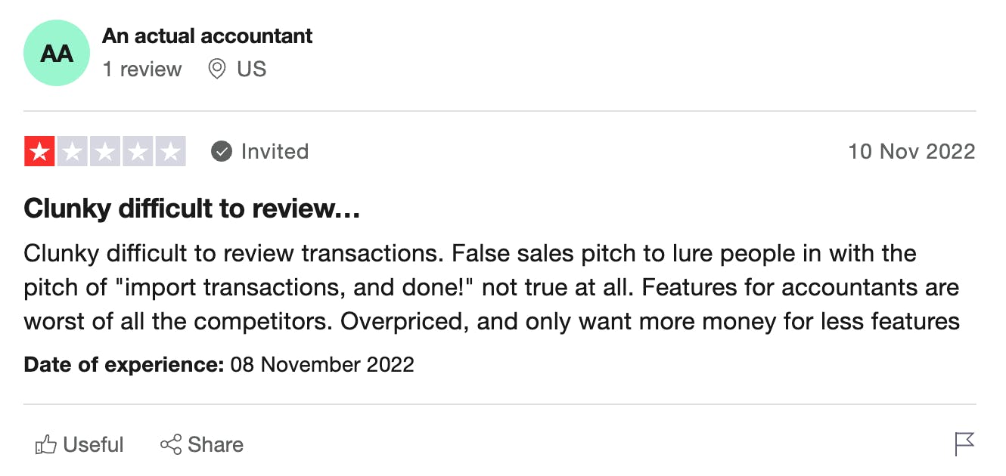The height and width of the screenshot is (476, 1006).
Task: Click the fourth grey star
Action: (138, 151)
